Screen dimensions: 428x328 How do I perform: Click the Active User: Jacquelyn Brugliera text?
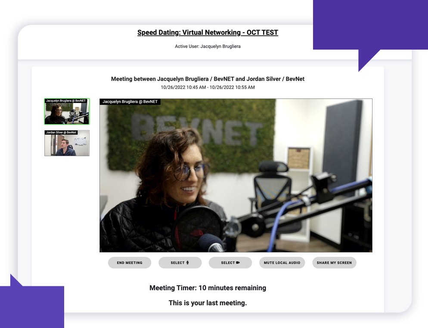[x=208, y=47]
